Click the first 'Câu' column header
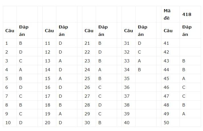Screen dimensions: 203x131 pyautogui.click(x=10, y=30)
